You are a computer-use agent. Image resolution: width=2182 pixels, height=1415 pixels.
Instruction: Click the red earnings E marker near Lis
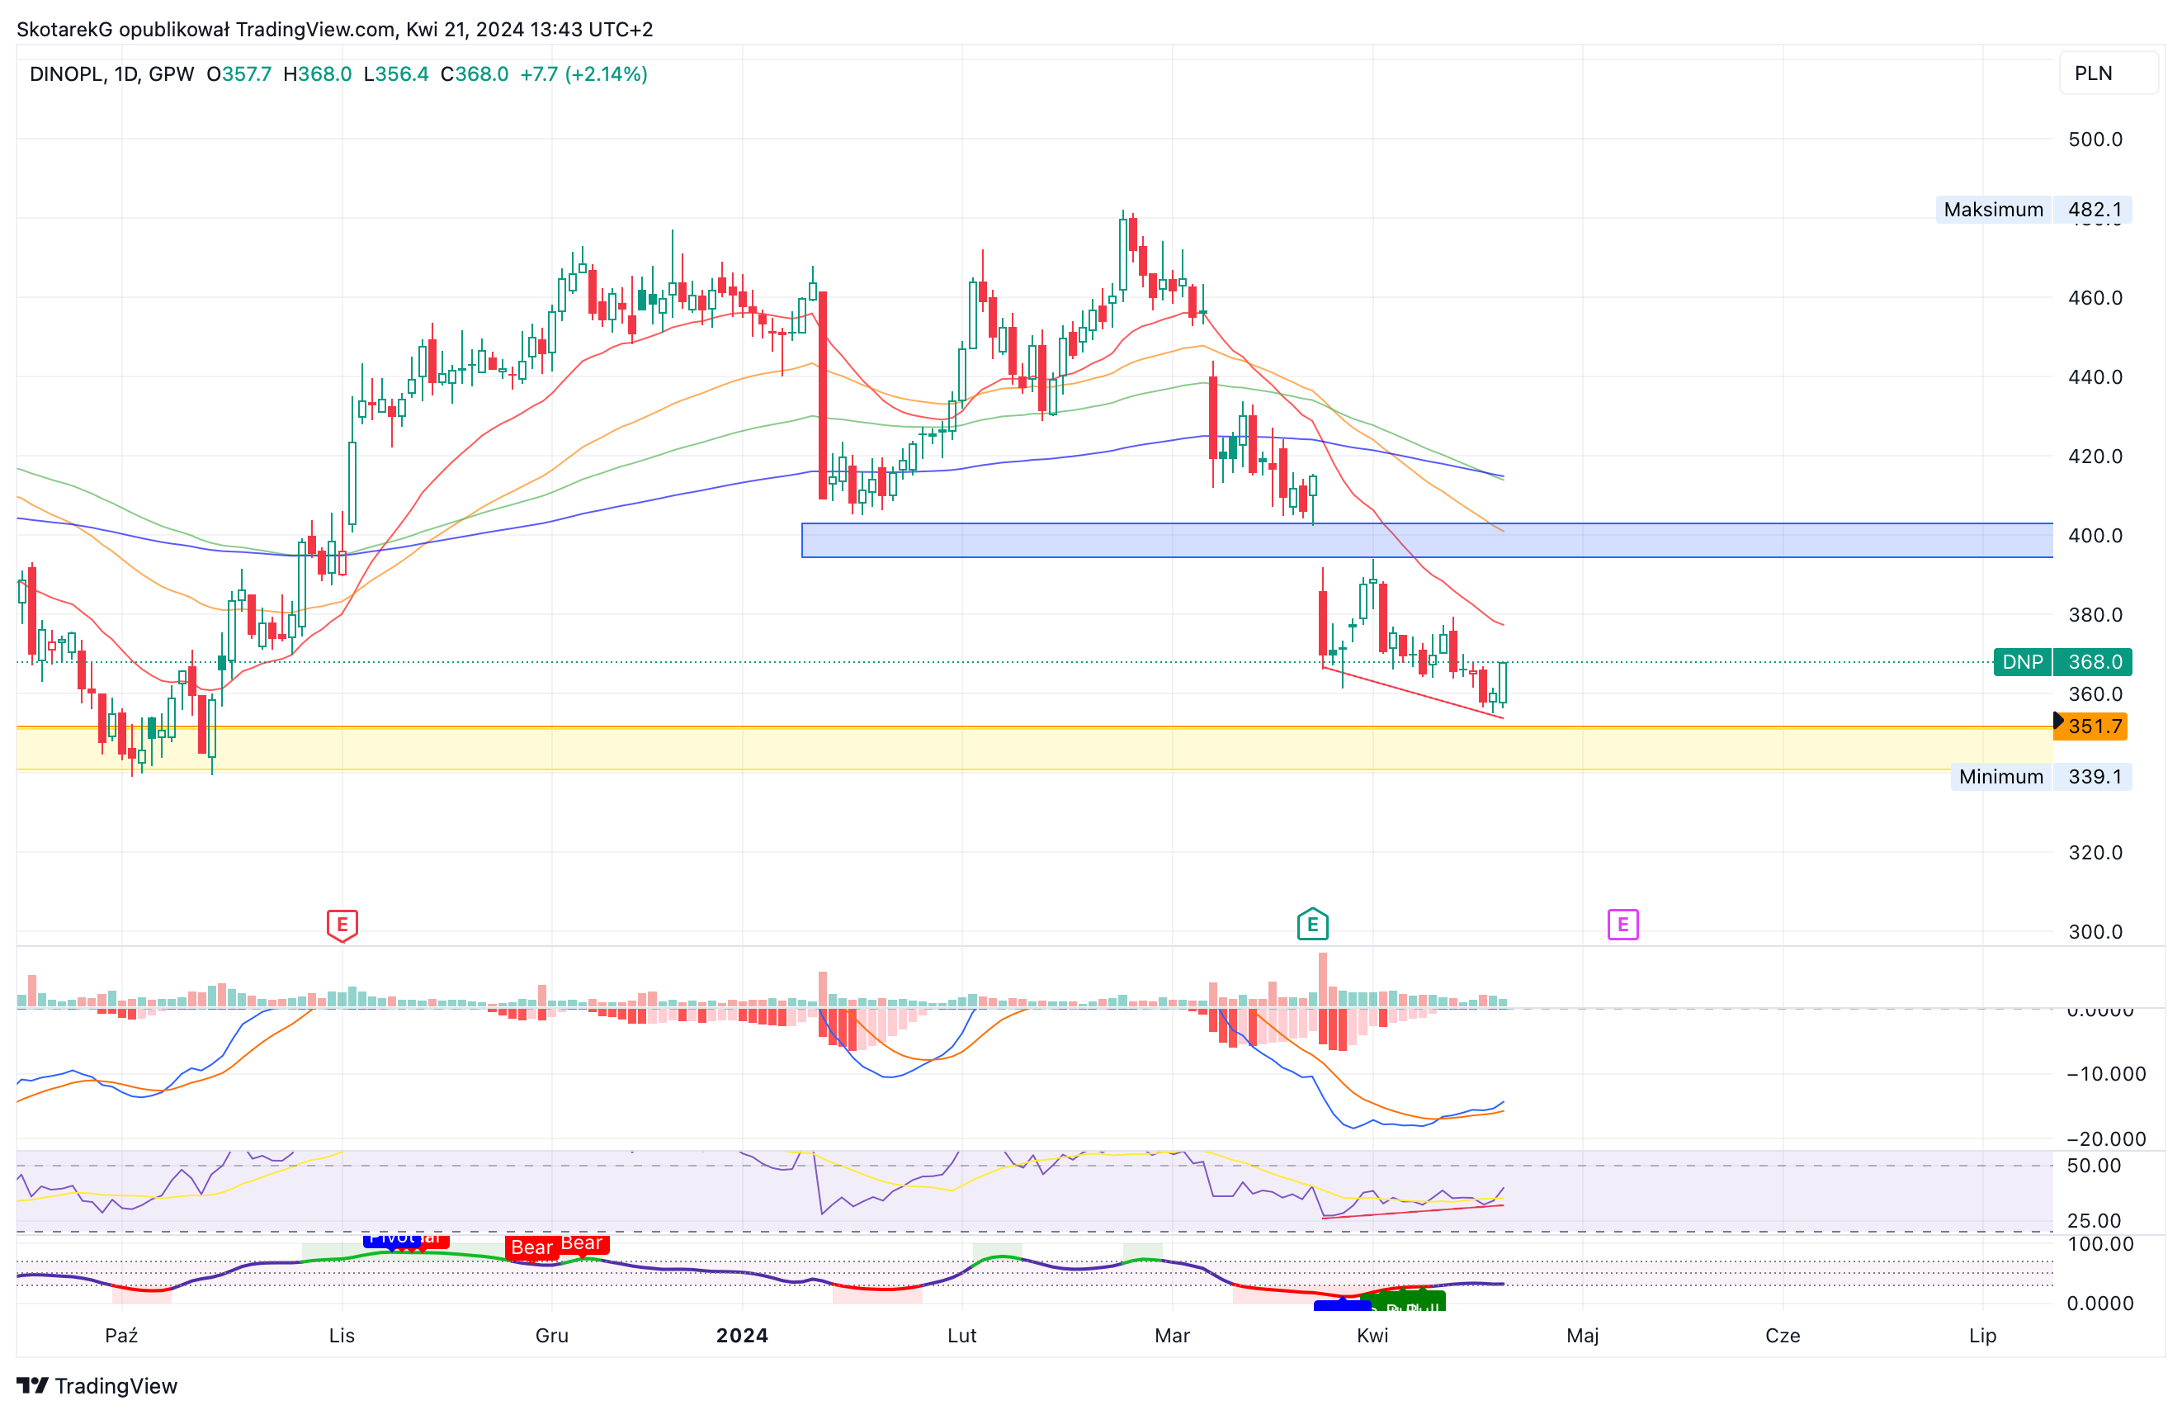342,925
